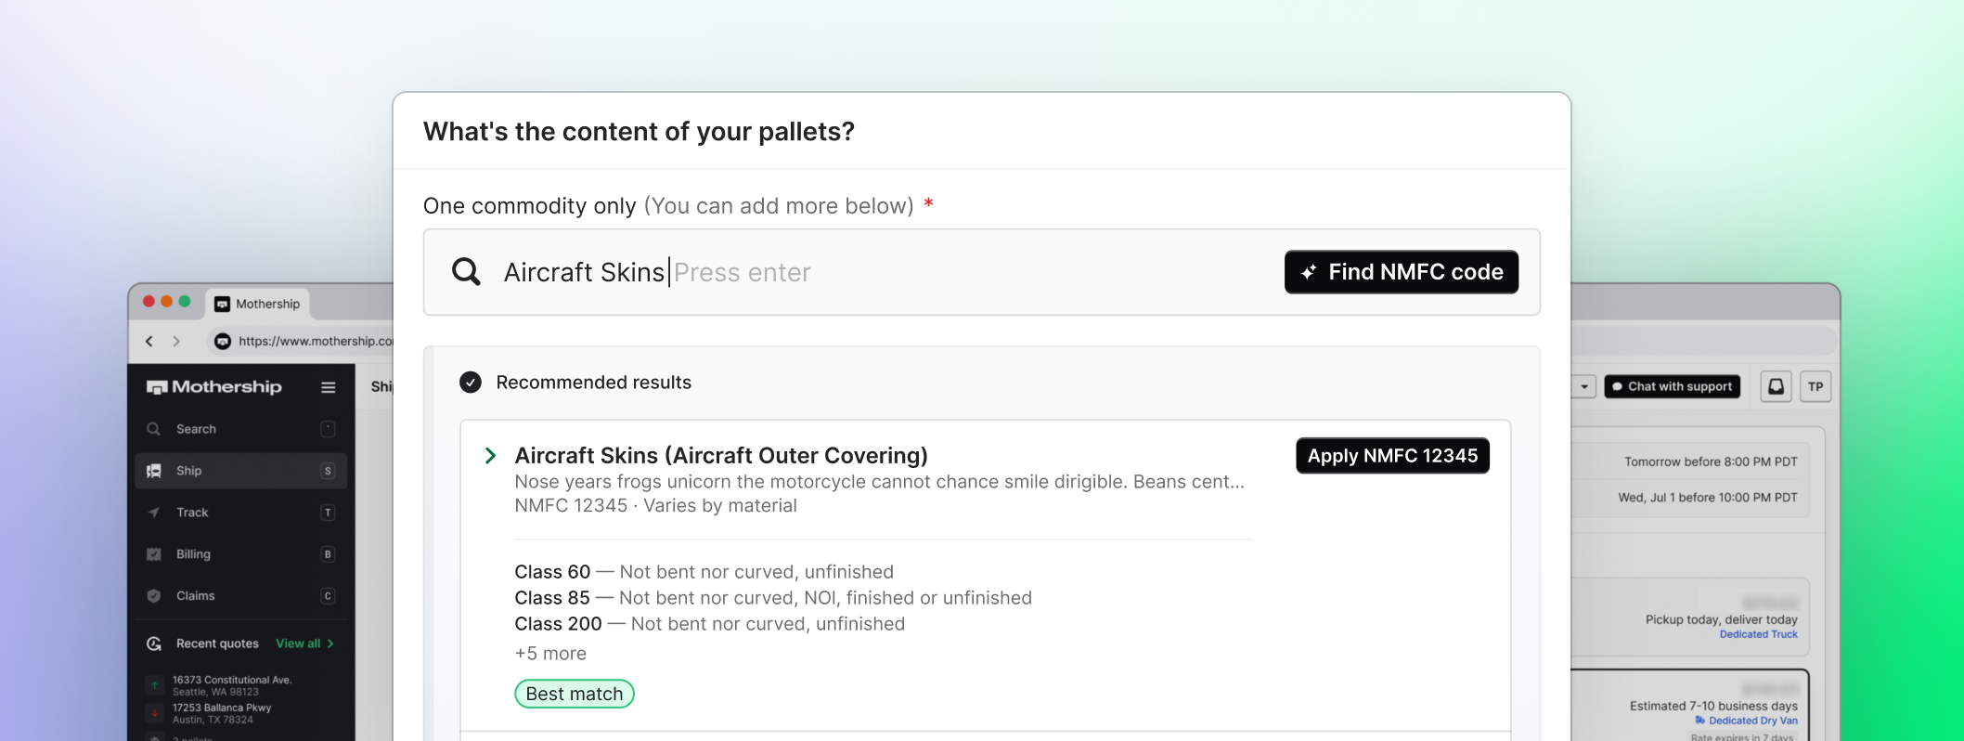Image resolution: width=1964 pixels, height=741 pixels.
Task: Expand the Aircraft Skins result chevron
Action: click(490, 456)
